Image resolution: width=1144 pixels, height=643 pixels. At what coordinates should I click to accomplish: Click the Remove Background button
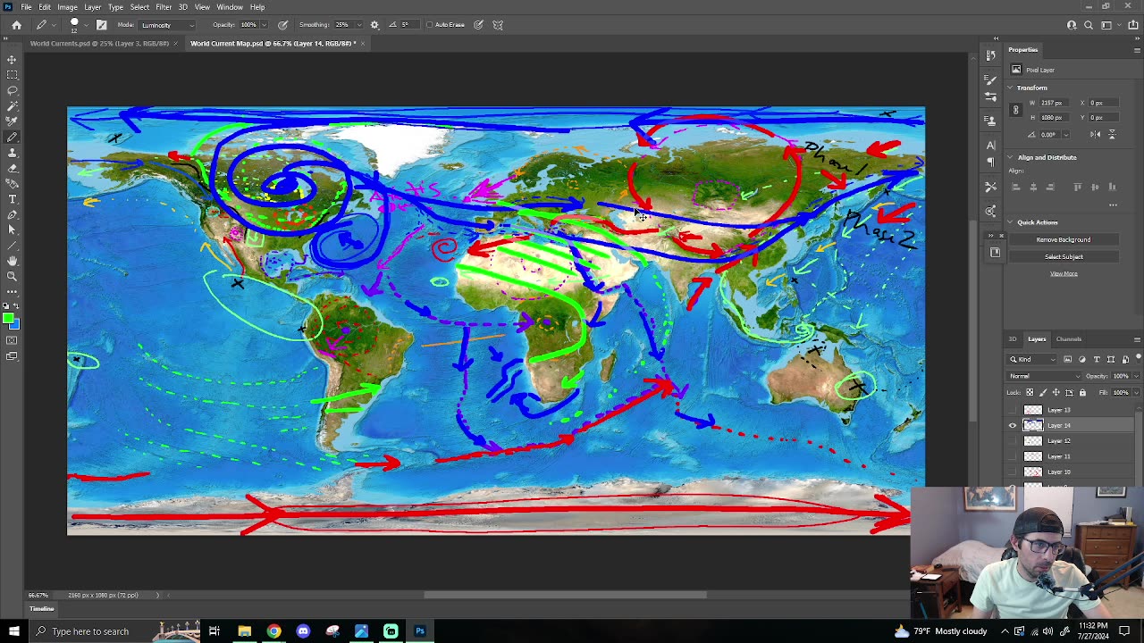click(x=1064, y=239)
